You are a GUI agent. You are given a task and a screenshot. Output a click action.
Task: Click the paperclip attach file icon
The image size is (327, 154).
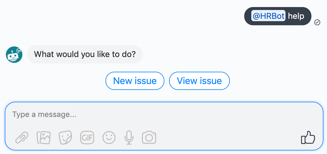(22, 137)
